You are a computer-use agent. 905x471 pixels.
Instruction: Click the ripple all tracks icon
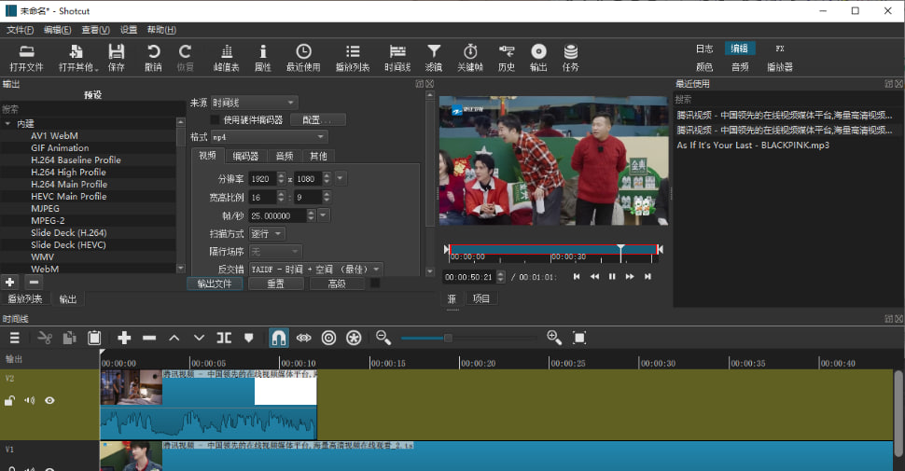354,338
